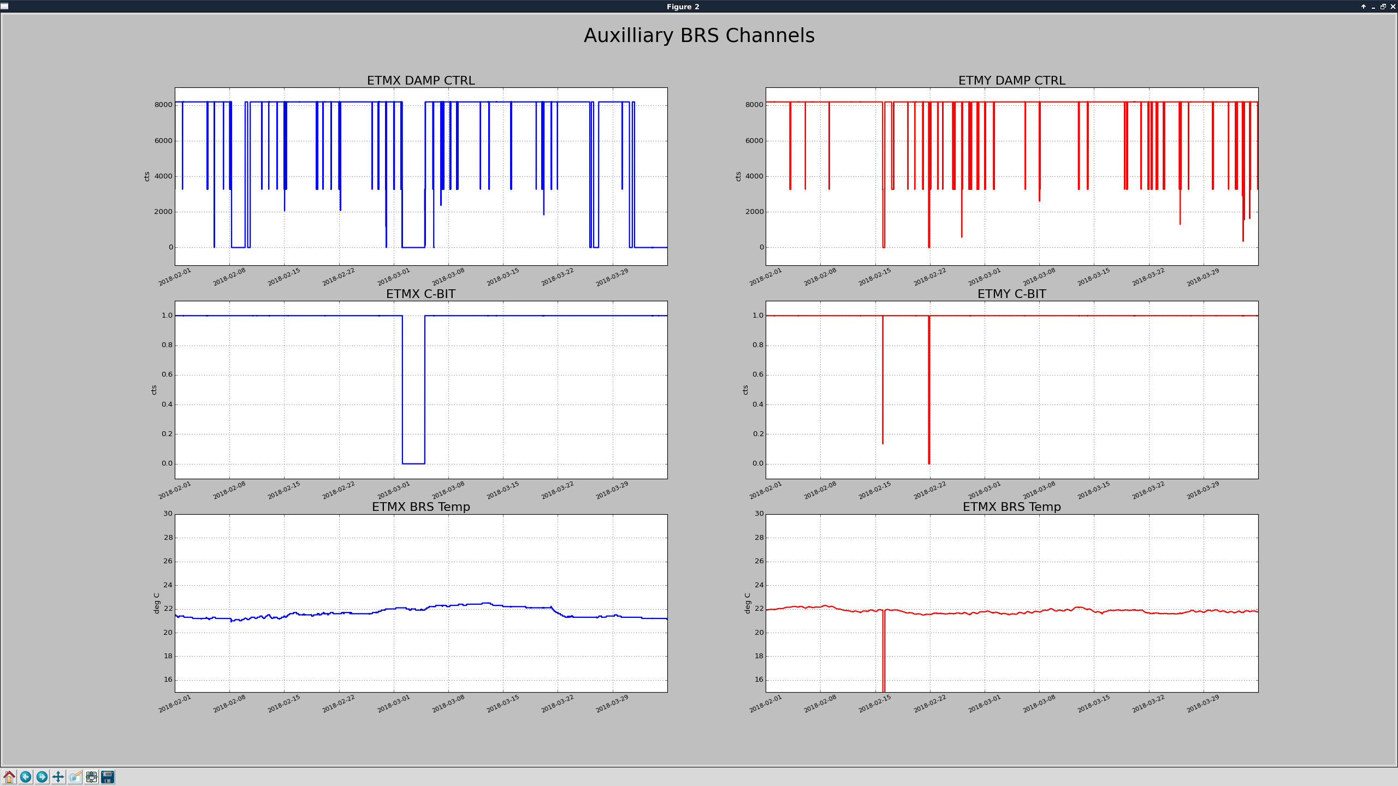Reset plot to original Home view
The width and height of the screenshot is (1398, 786).
click(x=9, y=777)
